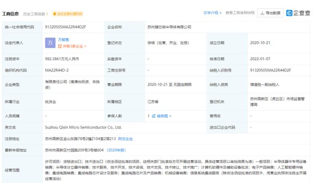Select company type 有限责任公司（港澳台投资、非独资）
The height and width of the screenshot is (183, 313).
point(72,85)
